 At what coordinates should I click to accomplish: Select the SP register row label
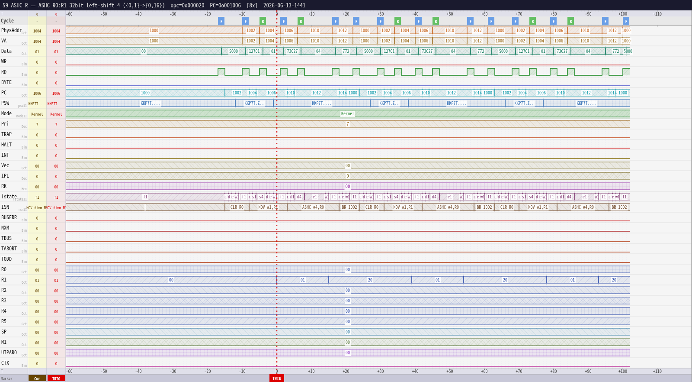pyautogui.click(x=4, y=332)
